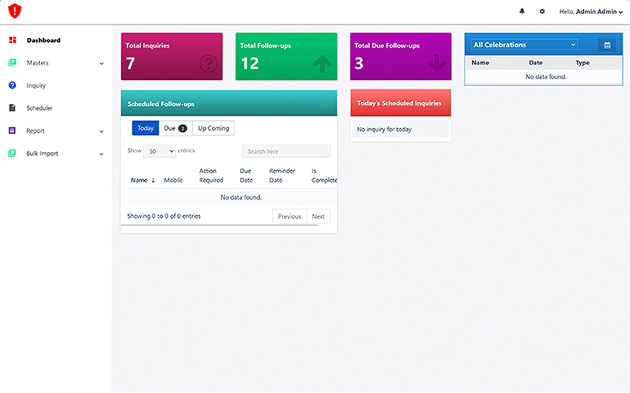Click the Dashboard grid icon in sidebar
Viewport: 630px width, 393px height.
pos(12,40)
